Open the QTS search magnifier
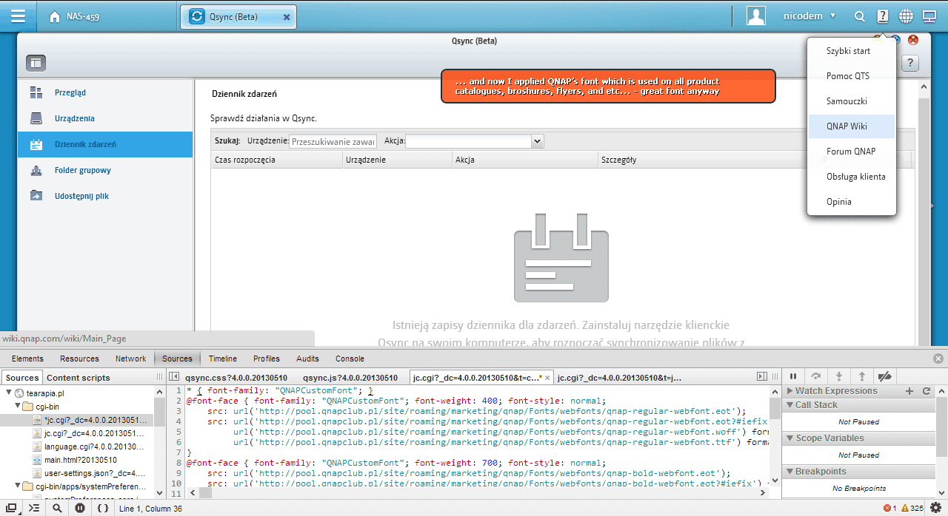Screen dimensions: 948x516 (859, 16)
